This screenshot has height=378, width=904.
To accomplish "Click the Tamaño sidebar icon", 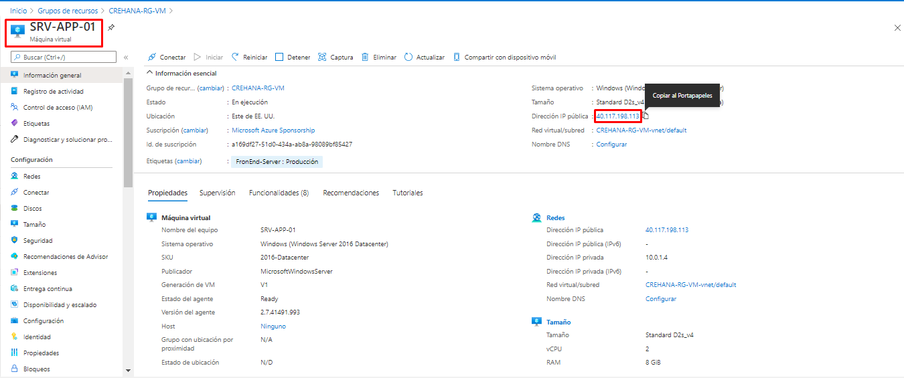I will tap(15, 225).
